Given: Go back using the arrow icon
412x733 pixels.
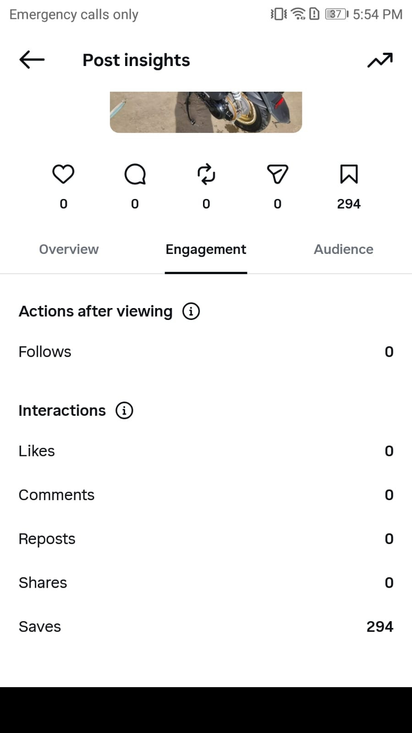Looking at the screenshot, I should pos(32,60).
